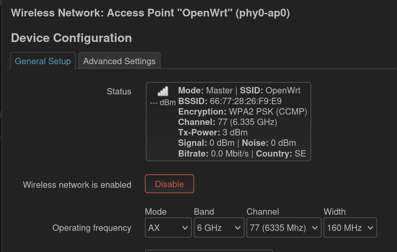Open the Width dropdown showing 160 MHz
397x252 pixels.
350,227
